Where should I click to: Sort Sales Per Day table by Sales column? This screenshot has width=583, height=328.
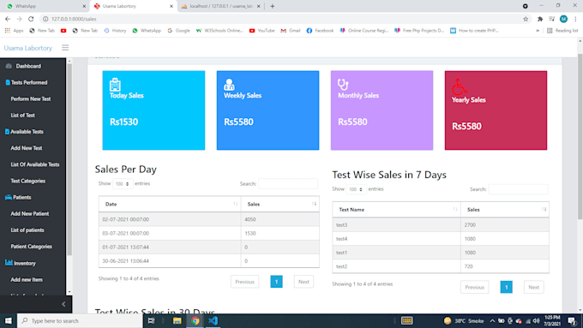click(x=280, y=204)
